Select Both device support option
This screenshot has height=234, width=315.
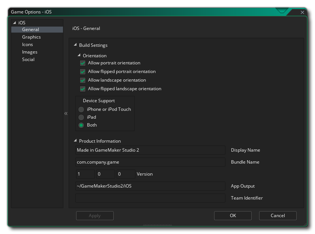81,125
